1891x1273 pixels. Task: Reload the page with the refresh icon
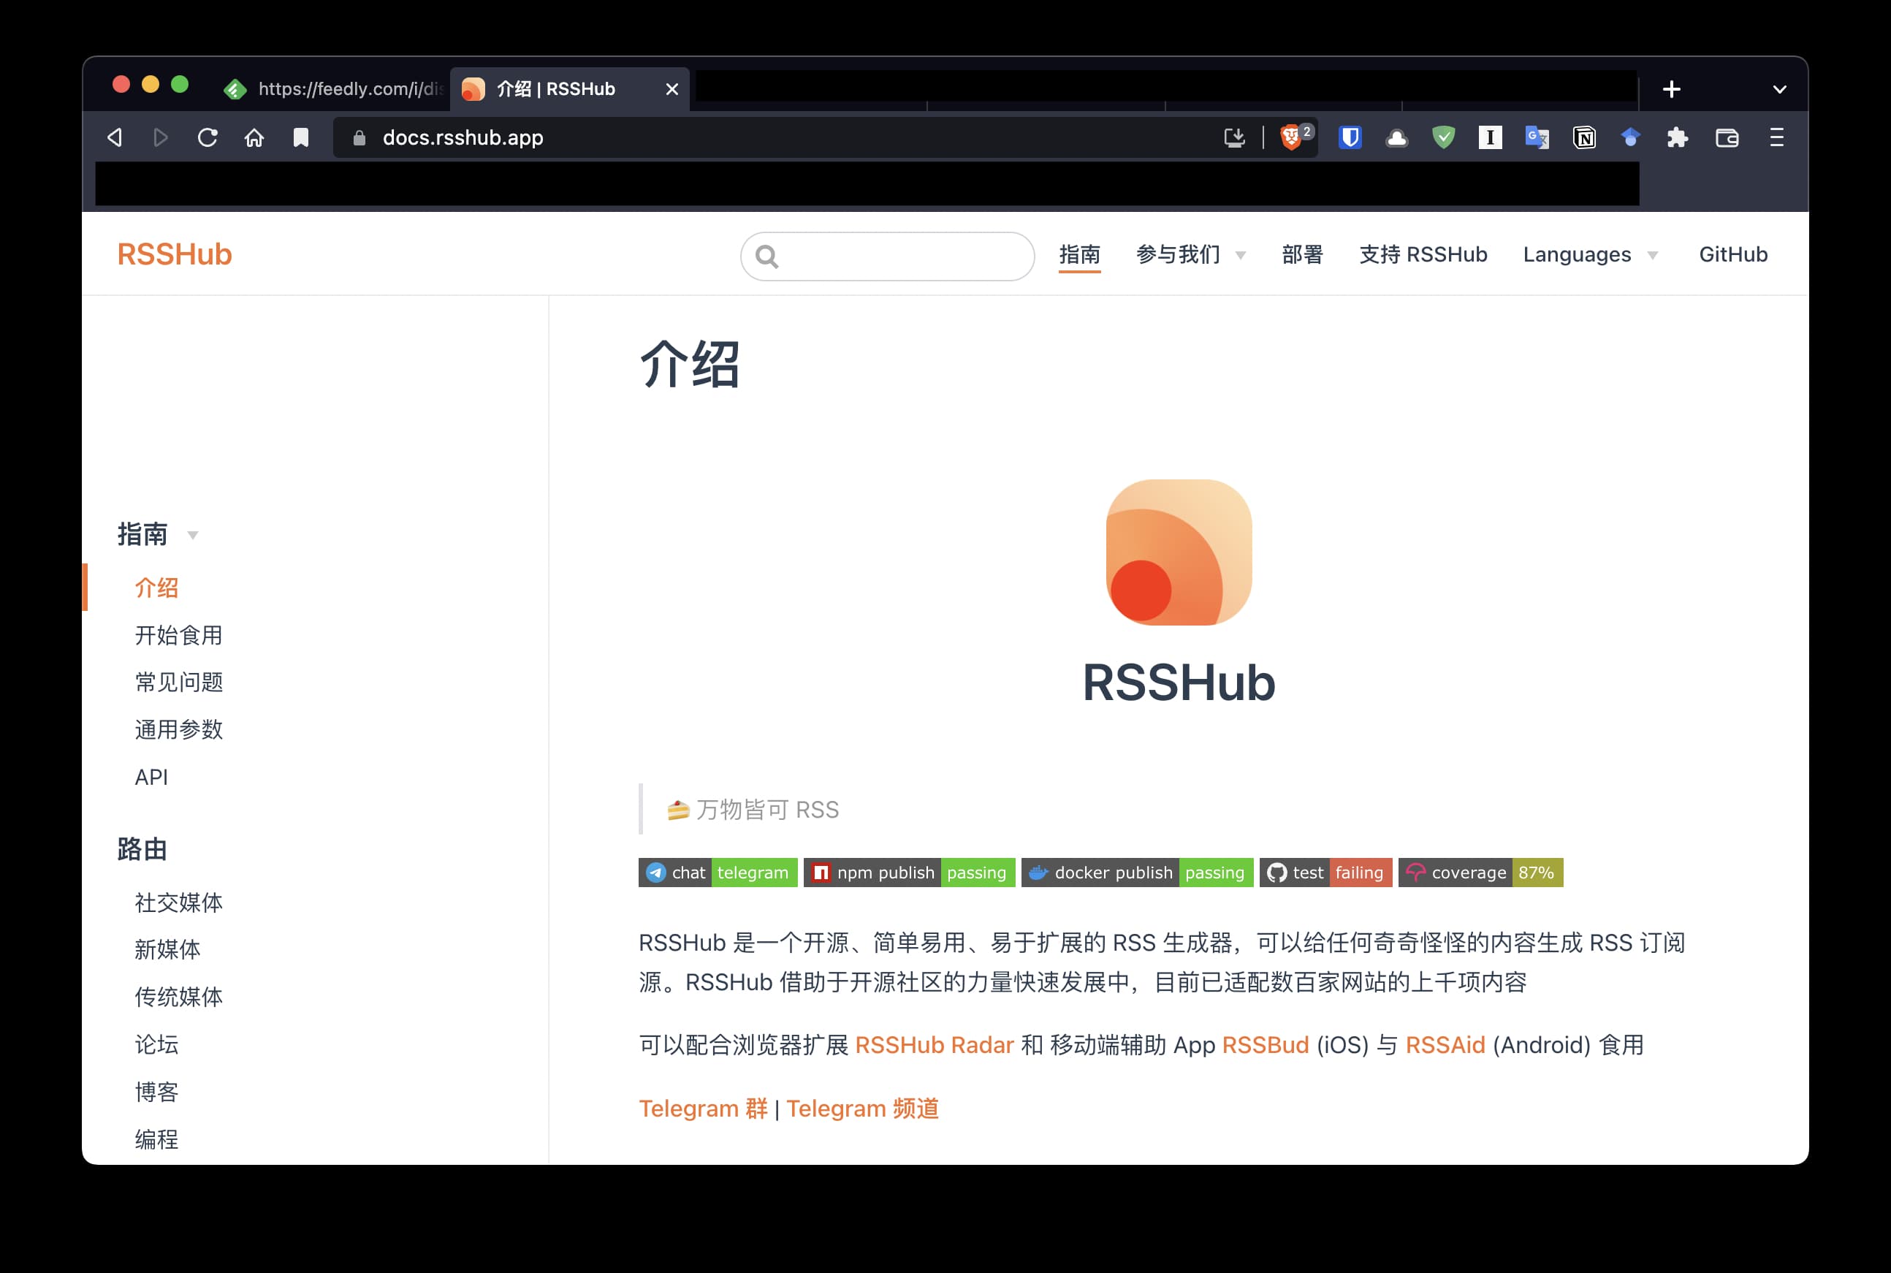pos(208,137)
